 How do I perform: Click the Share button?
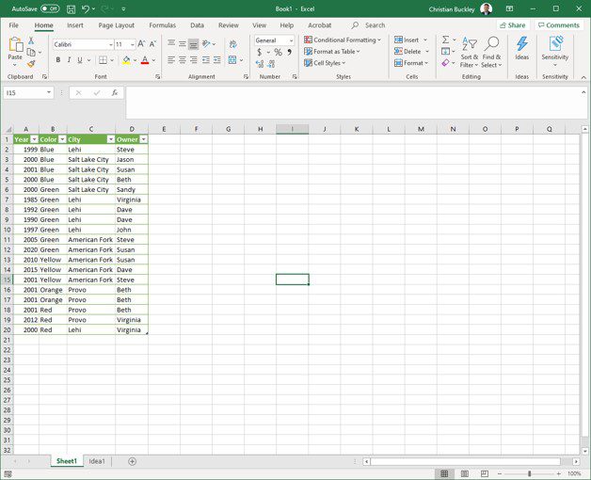513,25
